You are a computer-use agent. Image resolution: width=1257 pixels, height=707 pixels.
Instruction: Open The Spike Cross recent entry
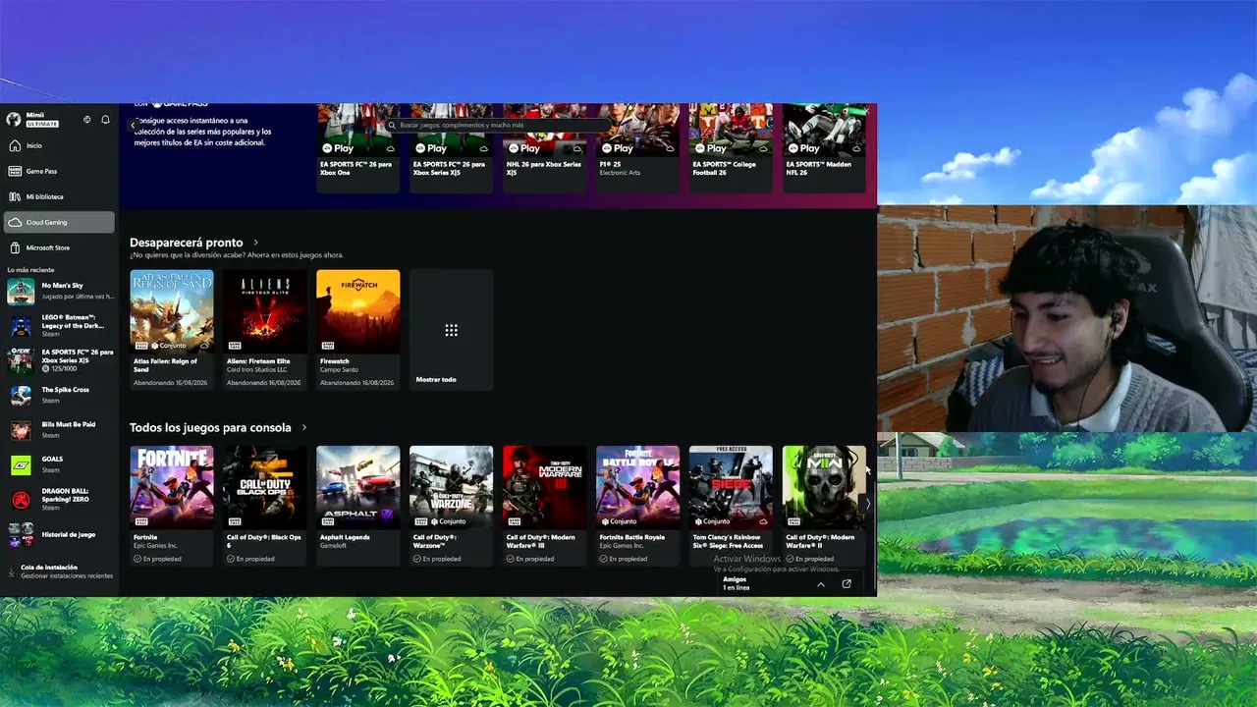(x=59, y=396)
